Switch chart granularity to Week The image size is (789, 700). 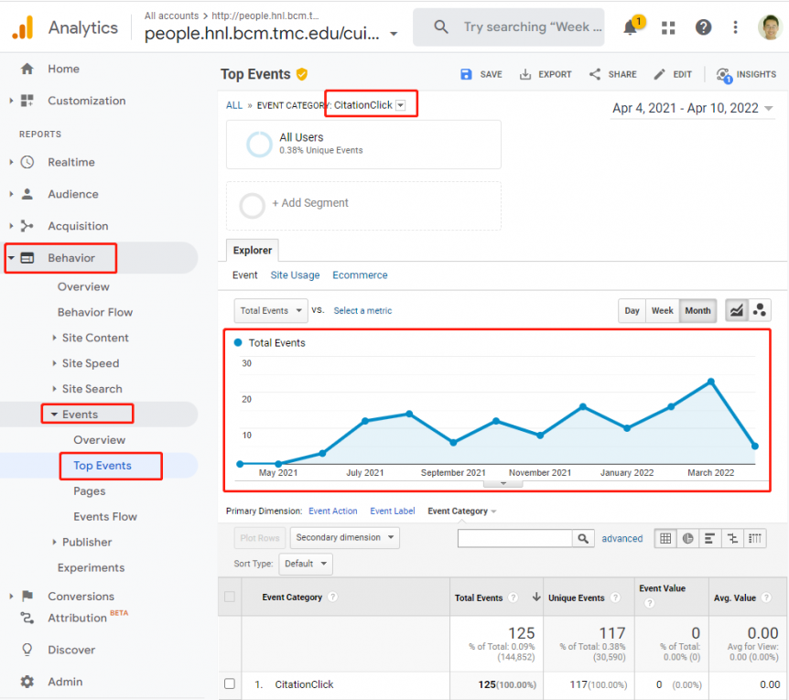pos(662,310)
